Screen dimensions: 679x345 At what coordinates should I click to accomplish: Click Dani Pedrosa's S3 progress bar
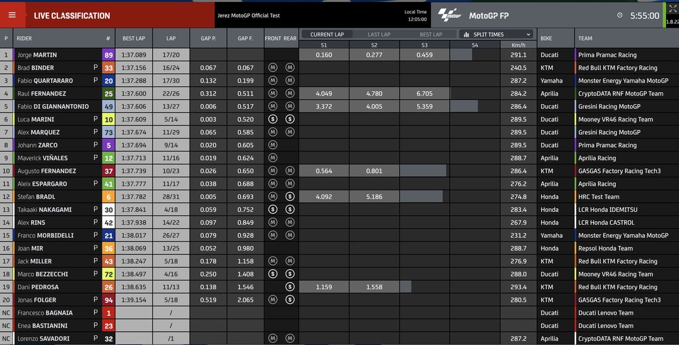pos(406,286)
